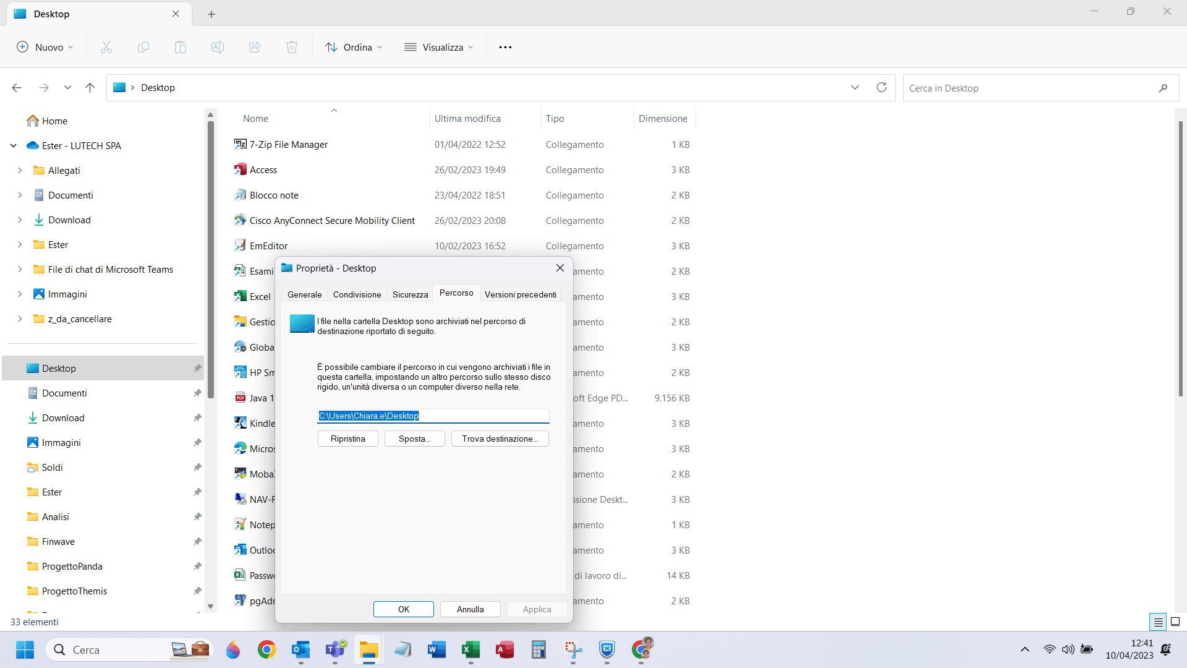Open the Visualizza view dropdown

[x=438, y=47]
